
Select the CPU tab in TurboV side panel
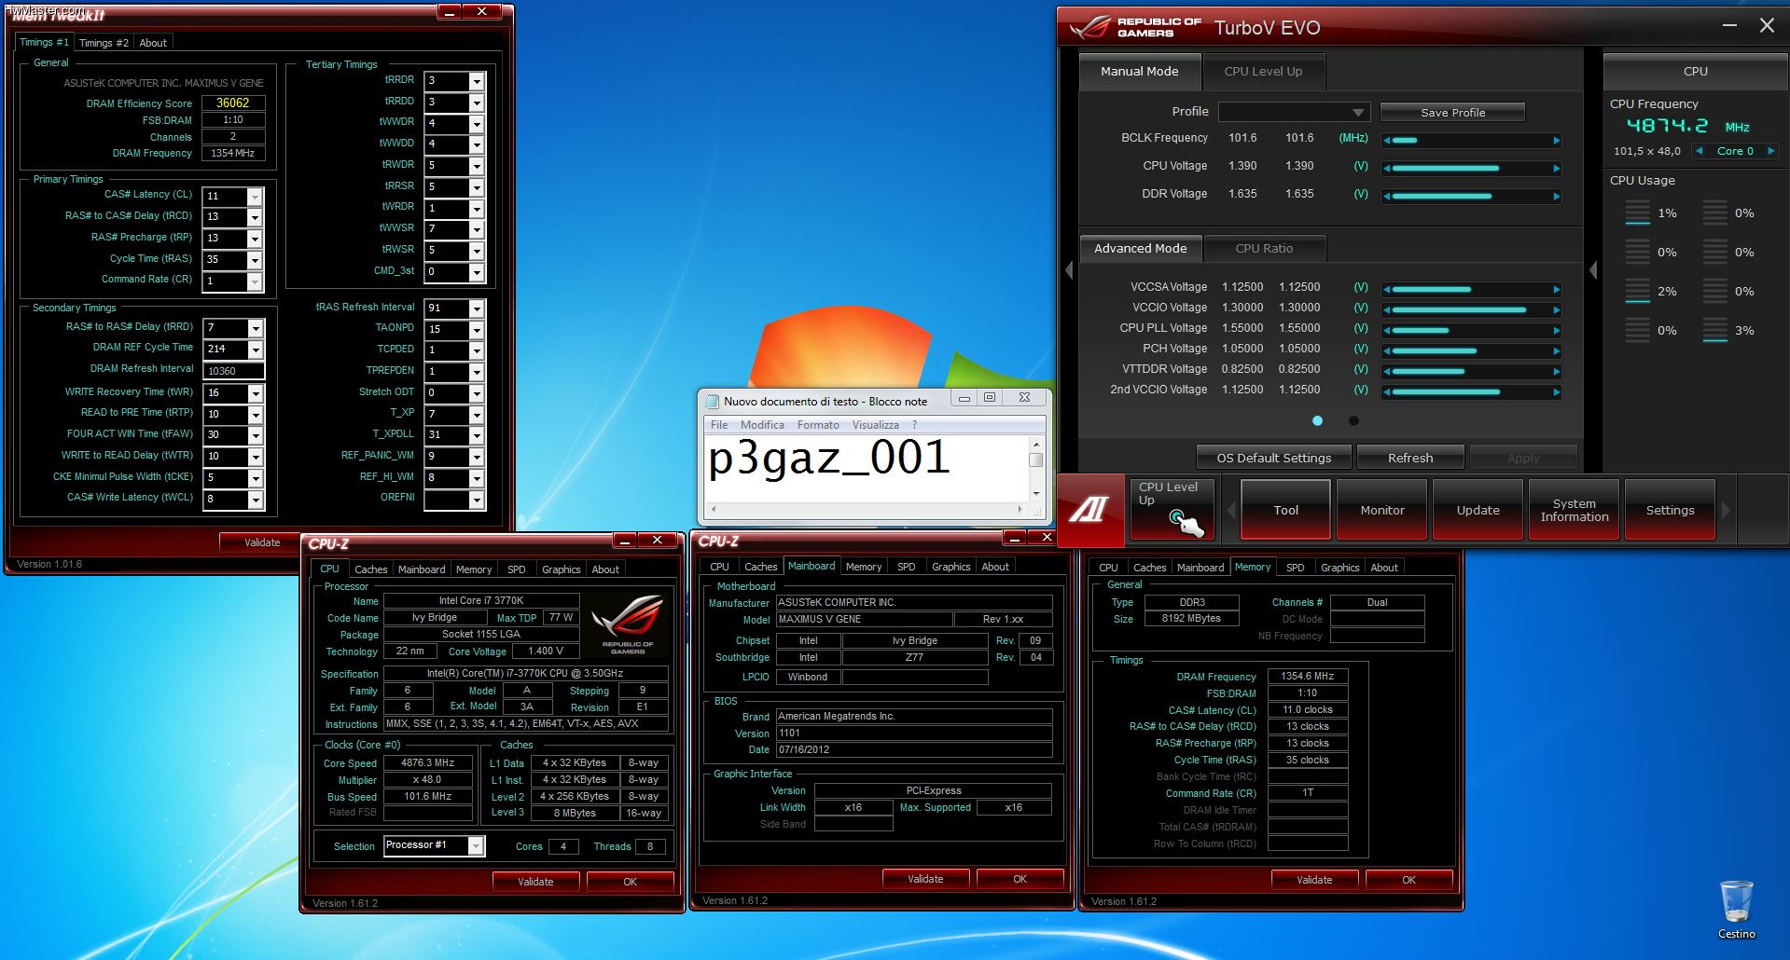coord(1695,72)
